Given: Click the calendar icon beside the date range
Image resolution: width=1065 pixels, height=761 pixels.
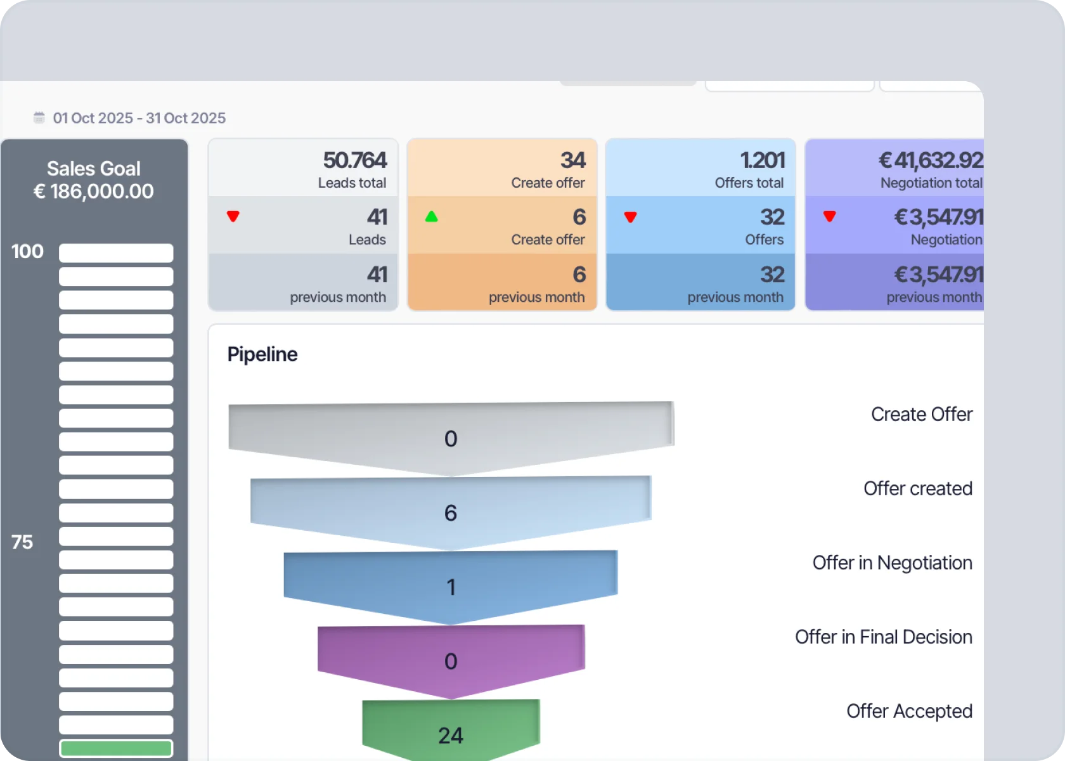Looking at the screenshot, I should click(x=39, y=117).
